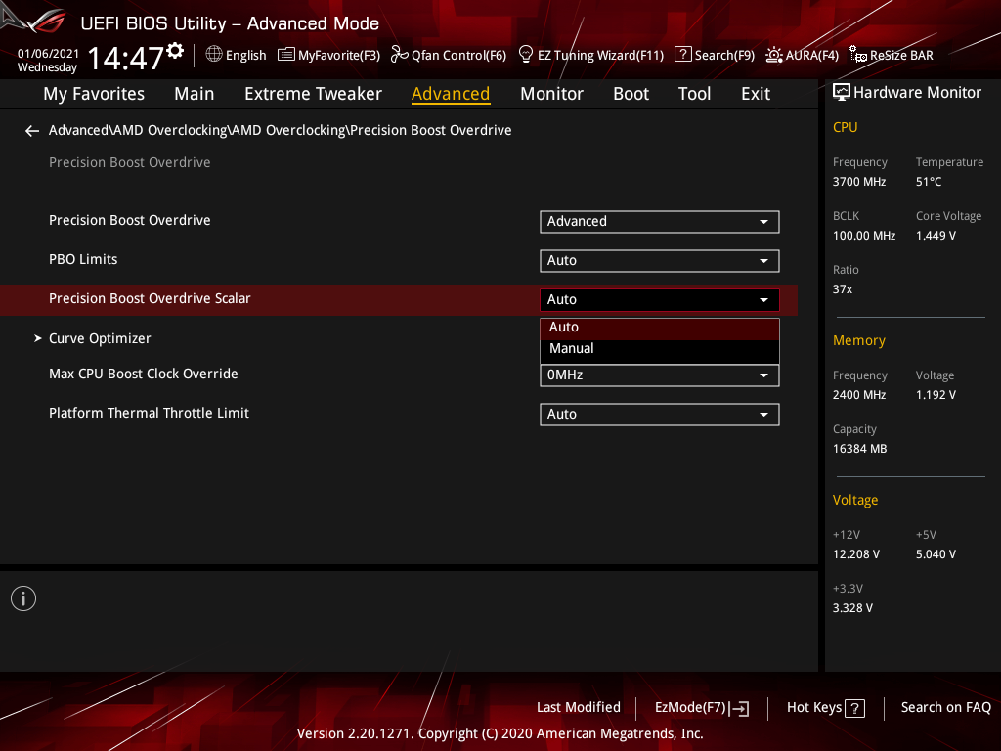Image resolution: width=1001 pixels, height=751 pixels.
Task: Open MyFavorite(F3) list icon
Action: (x=286, y=55)
